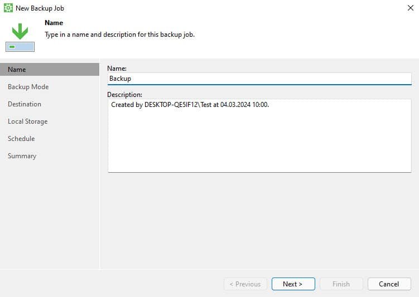This screenshot has width=419, height=297.
Task: Click the "Name:" field label
Action: [117, 68]
